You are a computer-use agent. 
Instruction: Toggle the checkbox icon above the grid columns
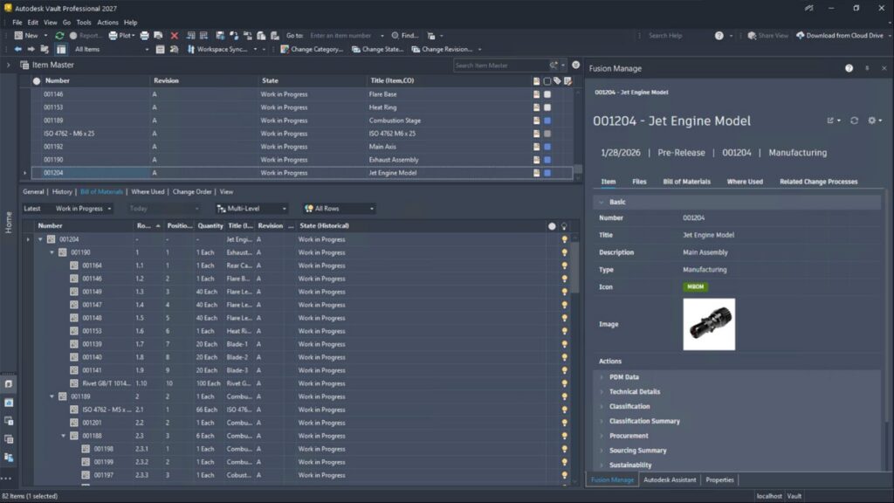click(x=547, y=80)
